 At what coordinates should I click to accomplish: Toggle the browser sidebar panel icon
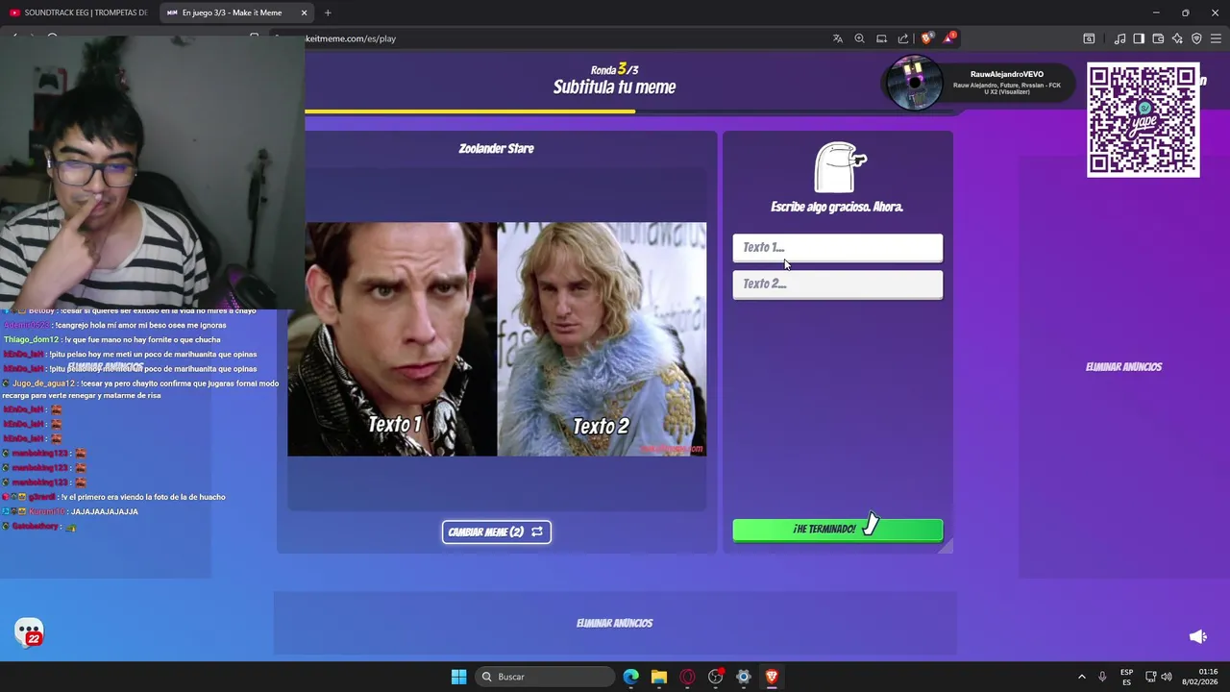(1139, 38)
